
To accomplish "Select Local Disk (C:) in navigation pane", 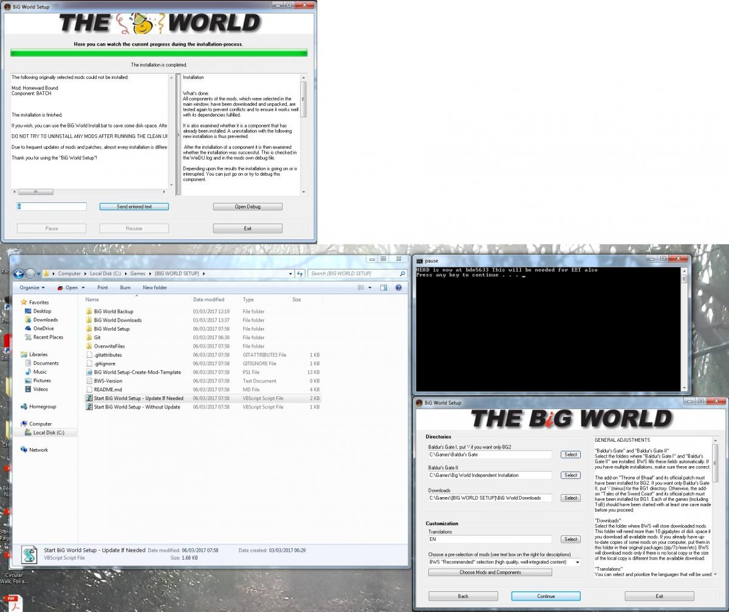I will pyautogui.click(x=48, y=433).
